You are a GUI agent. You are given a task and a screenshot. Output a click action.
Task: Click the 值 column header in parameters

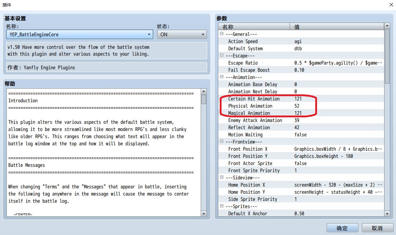(x=337, y=27)
